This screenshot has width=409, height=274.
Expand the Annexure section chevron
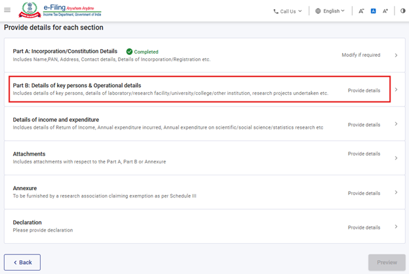396,193
